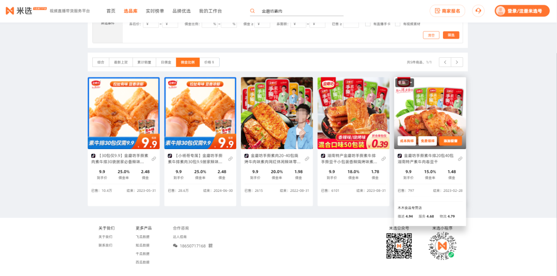Image resolution: width=557 pixels, height=276 pixels.
Task: Click phone number 18650717168
Action: (192, 246)
